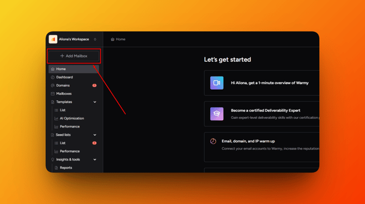The image size is (365, 204).
Task: Click the plus icon in Add Mailbox
Action: click(x=62, y=56)
